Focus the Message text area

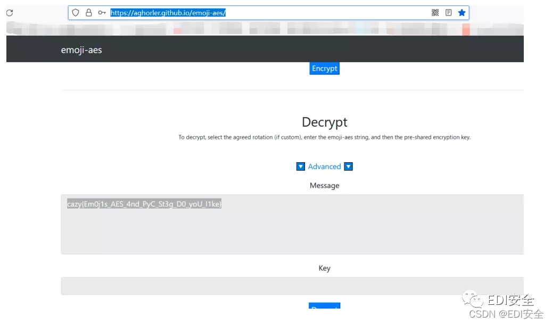click(292, 224)
